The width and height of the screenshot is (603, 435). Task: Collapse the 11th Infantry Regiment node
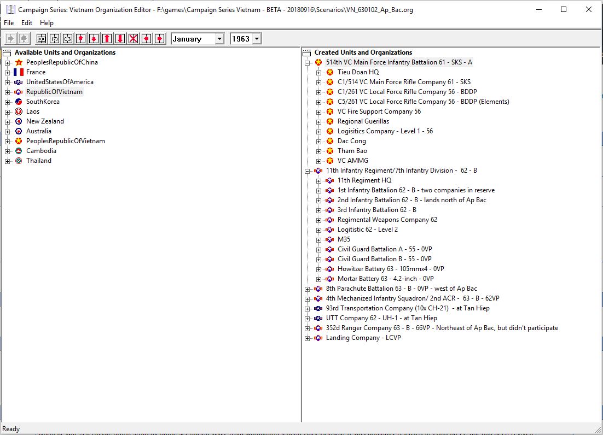[x=308, y=171]
